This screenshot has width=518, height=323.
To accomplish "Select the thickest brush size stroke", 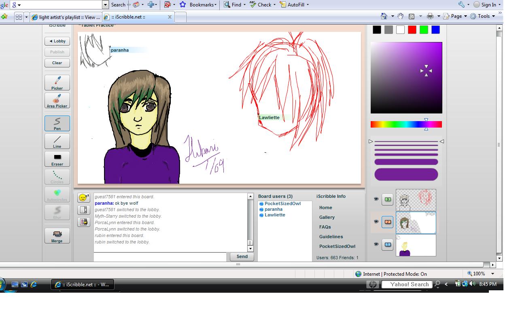I will (406, 174).
